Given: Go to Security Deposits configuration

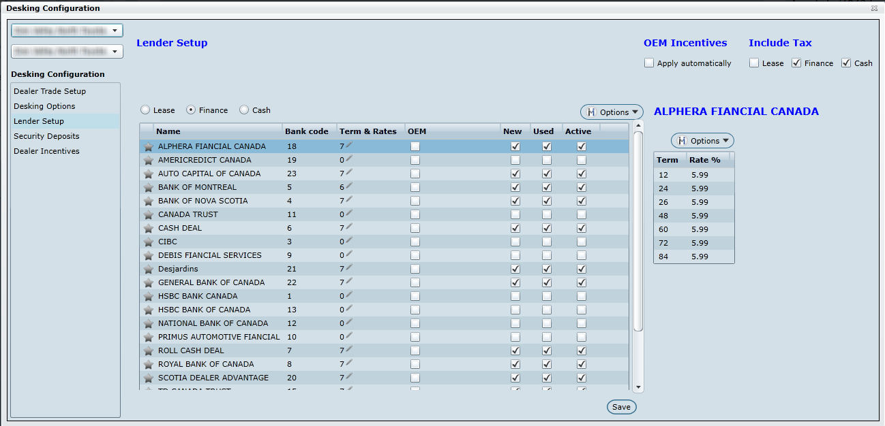Looking at the screenshot, I should click(46, 136).
